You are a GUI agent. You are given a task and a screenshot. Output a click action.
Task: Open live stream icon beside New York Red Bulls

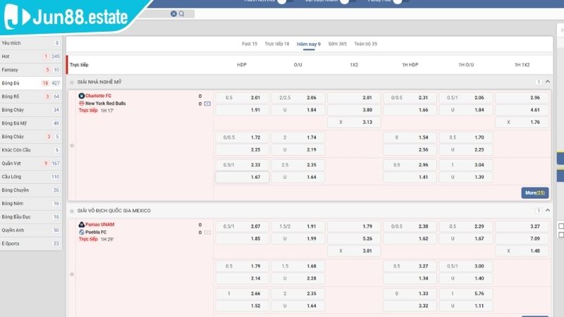207,104
